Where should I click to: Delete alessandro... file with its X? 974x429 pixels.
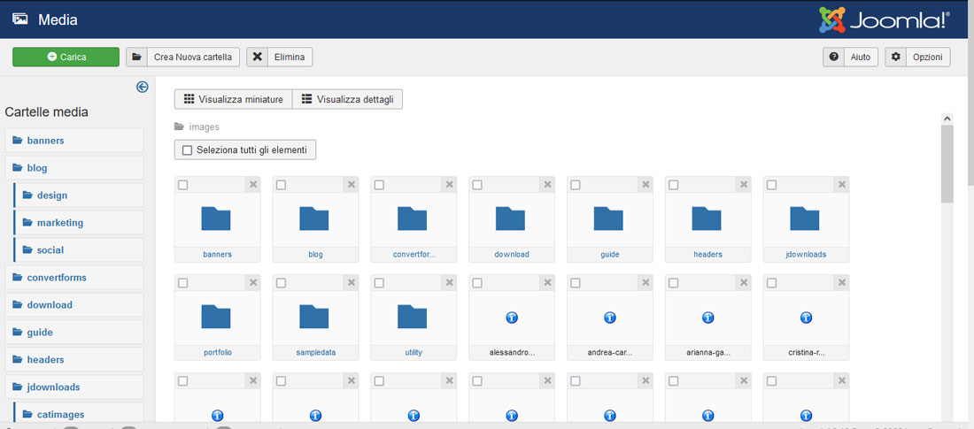click(x=547, y=282)
